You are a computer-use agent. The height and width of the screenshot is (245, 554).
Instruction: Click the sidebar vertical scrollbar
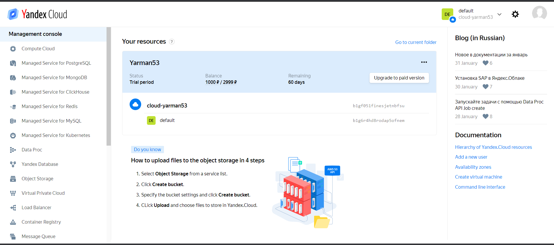coord(109,86)
